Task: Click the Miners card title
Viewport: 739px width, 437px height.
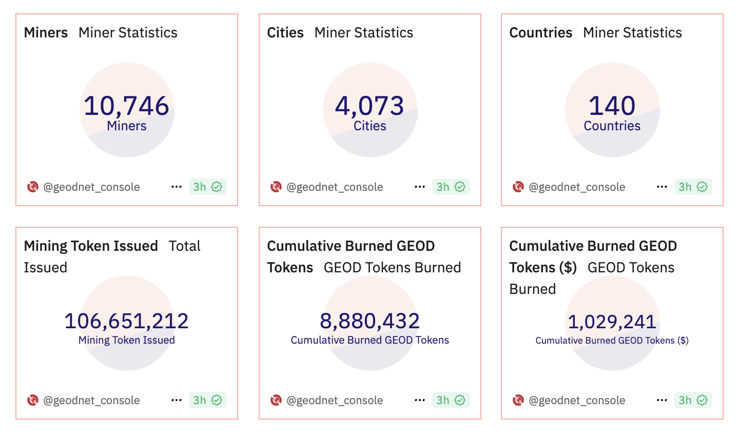Action: tap(46, 33)
